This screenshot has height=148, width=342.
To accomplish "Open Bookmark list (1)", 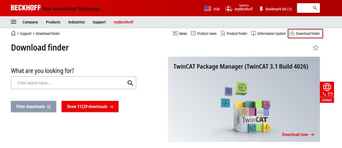I will [x=279, y=9].
